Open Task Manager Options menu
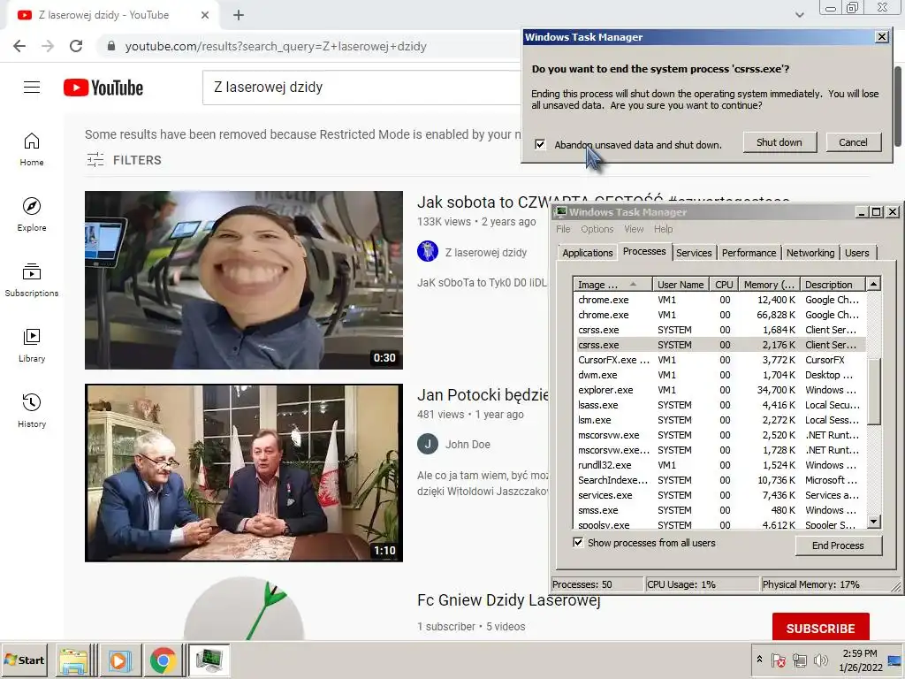 point(597,229)
